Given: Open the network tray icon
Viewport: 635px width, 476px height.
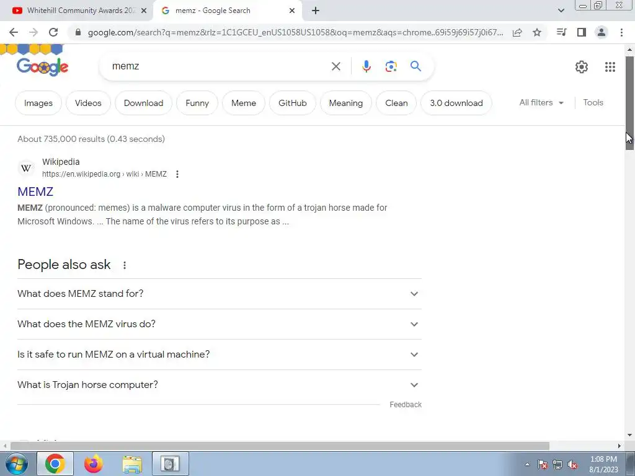Looking at the screenshot, I should (x=557, y=465).
